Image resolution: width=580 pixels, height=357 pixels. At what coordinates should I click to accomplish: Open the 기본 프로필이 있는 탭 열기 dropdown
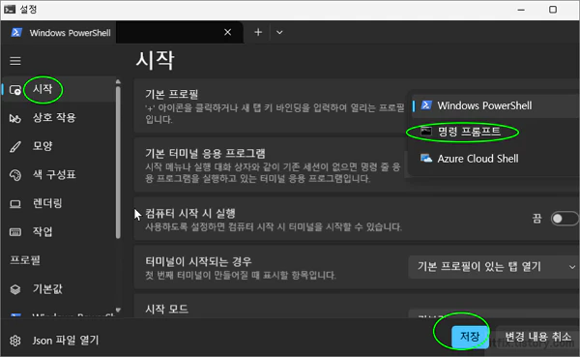[x=494, y=267]
